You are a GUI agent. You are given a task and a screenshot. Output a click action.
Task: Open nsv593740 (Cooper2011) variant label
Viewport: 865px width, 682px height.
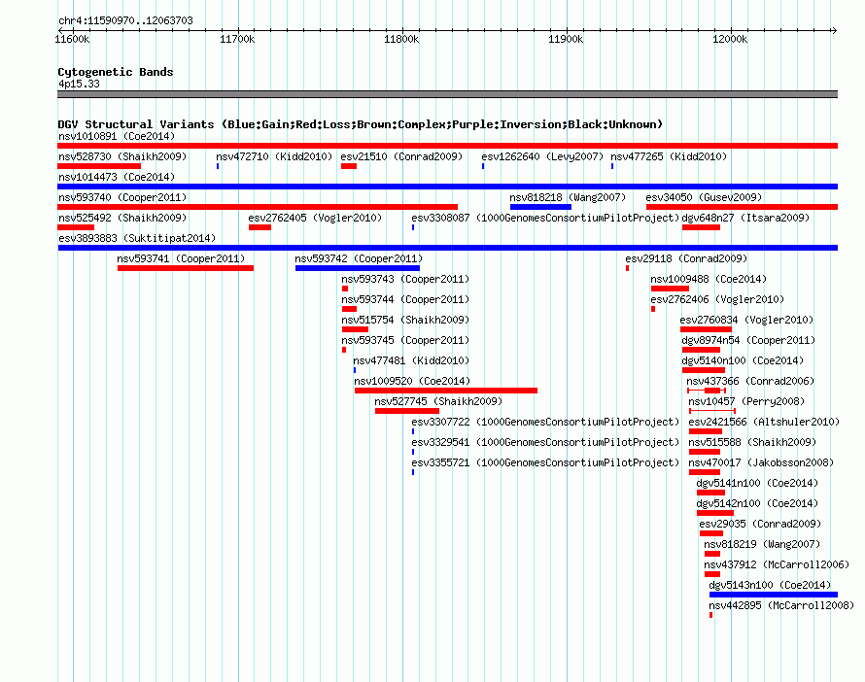tap(122, 197)
